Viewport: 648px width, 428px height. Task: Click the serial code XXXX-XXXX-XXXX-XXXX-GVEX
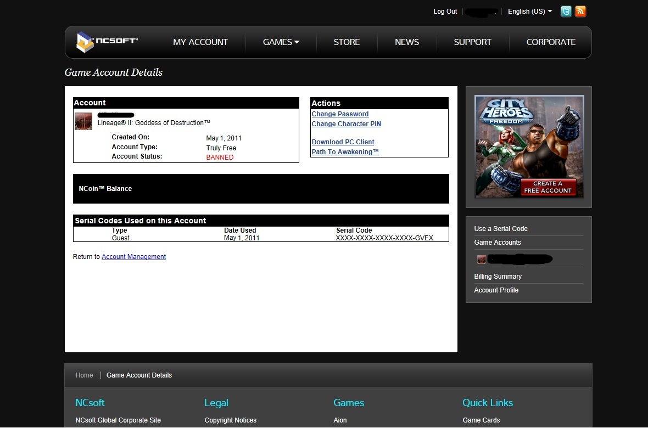(384, 238)
